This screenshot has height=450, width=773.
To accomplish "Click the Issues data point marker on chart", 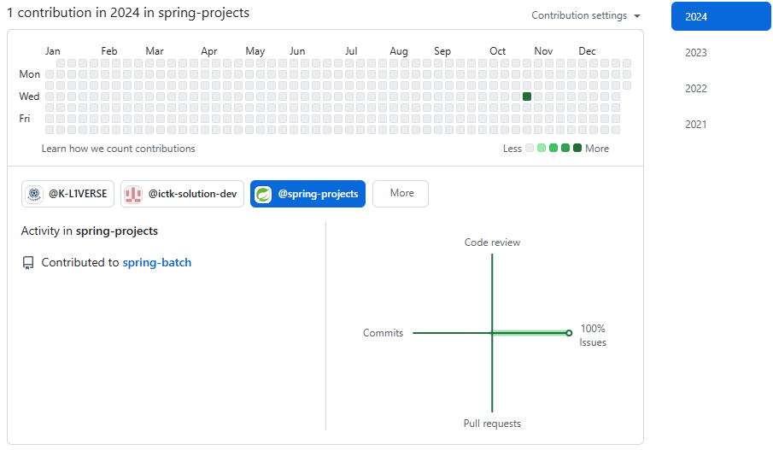I will pyautogui.click(x=569, y=333).
